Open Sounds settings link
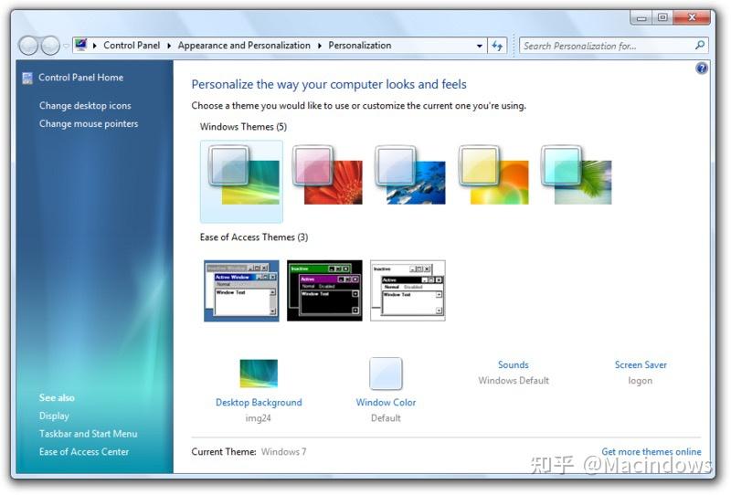This screenshot has width=731, height=495. 514,365
